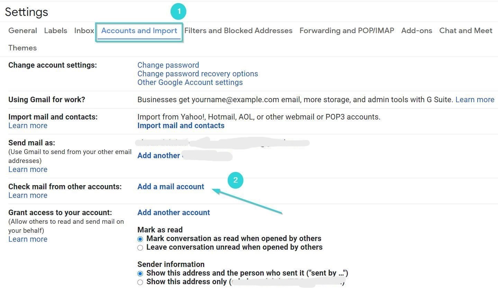Click the Change password link
Screen dimensions: 498x288
(x=168, y=65)
